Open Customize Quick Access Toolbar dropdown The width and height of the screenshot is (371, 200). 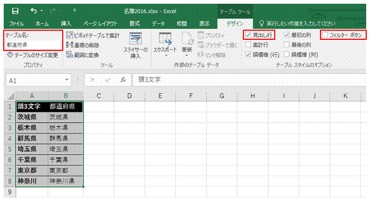(x=75, y=11)
